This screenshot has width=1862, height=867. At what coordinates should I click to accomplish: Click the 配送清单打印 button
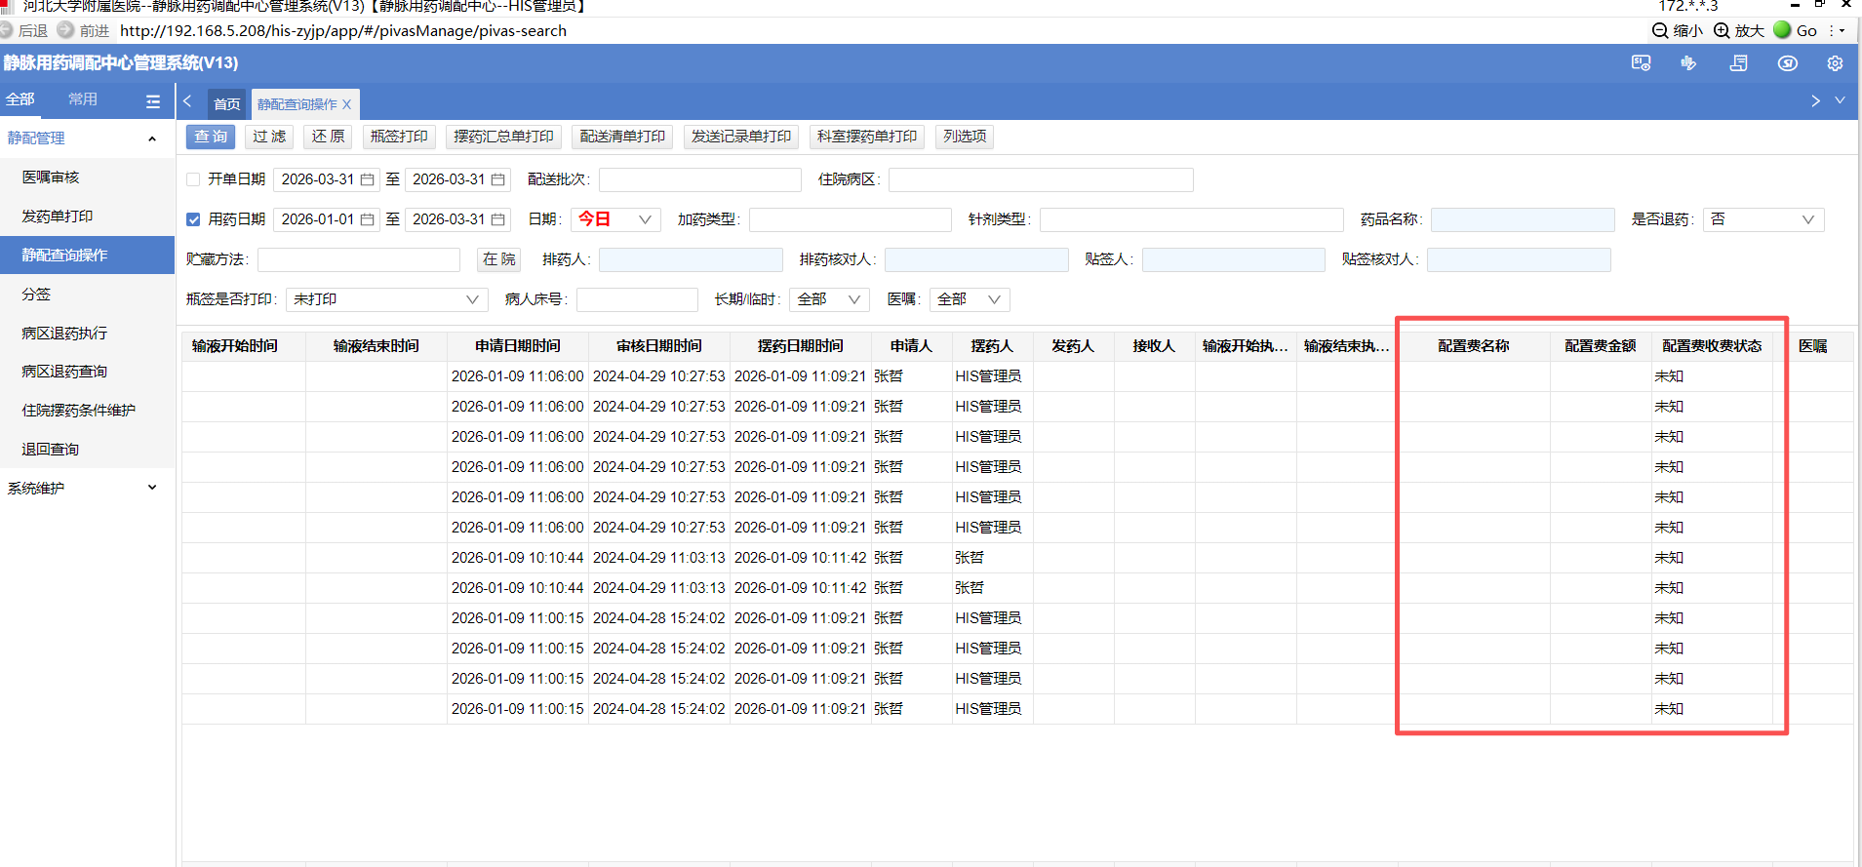622,137
